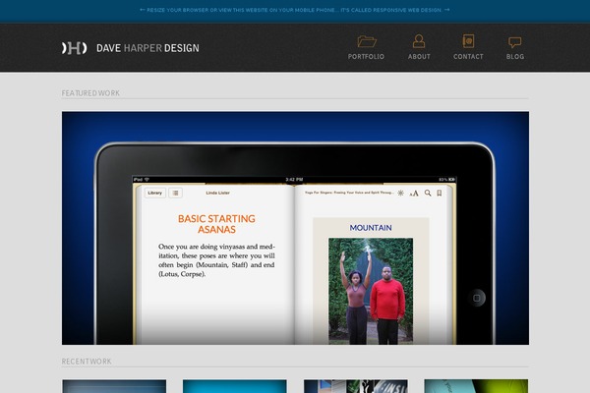The width and height of the screenshot is (590, 393).
Task: Click the Mountain pose photo
Action: 371,291
